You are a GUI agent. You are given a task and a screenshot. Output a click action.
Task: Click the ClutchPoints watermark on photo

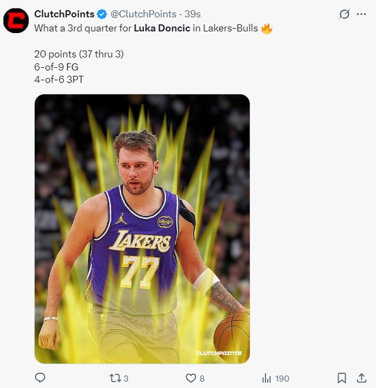[219, 353]
